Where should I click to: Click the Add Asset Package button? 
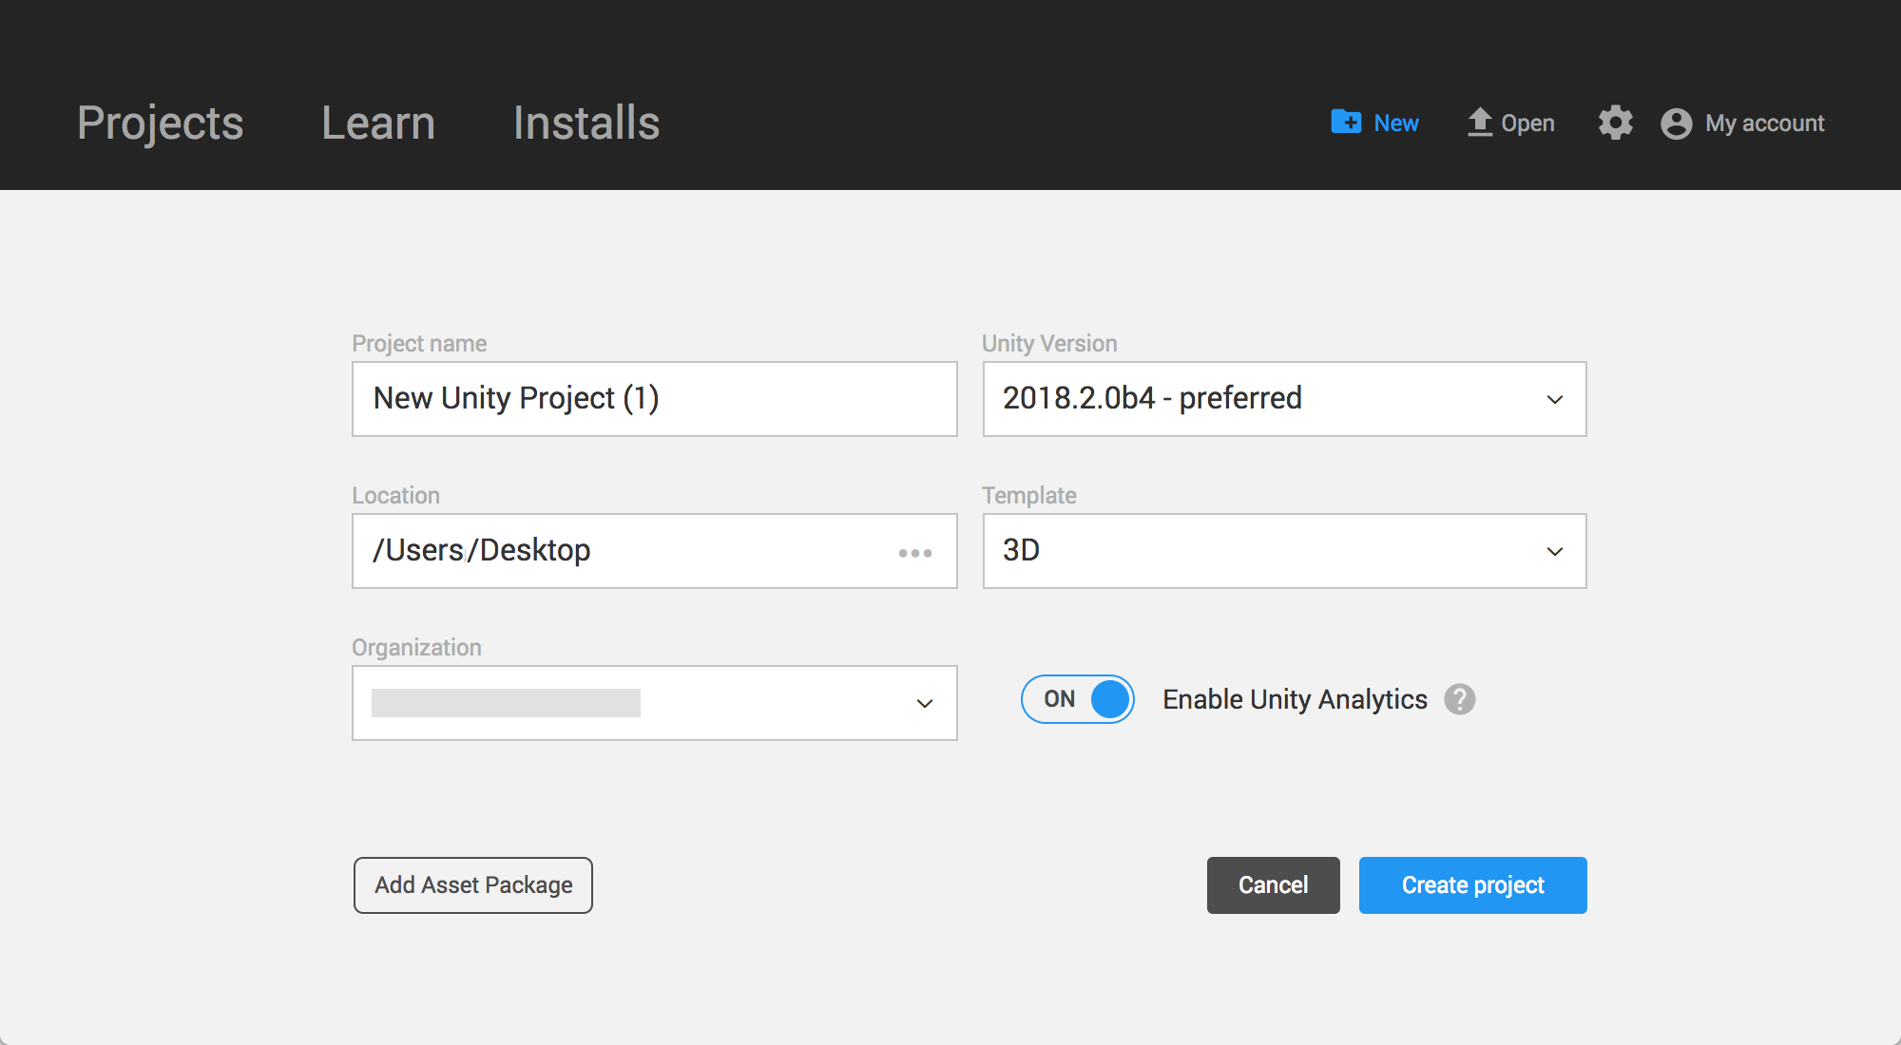[472, 885]
